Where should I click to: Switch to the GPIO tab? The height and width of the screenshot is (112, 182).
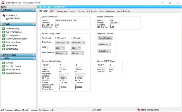[x=52, y=11]
